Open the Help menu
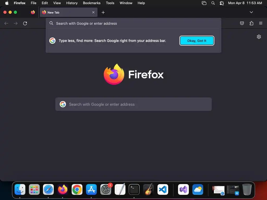 click(x=141, y=3)
